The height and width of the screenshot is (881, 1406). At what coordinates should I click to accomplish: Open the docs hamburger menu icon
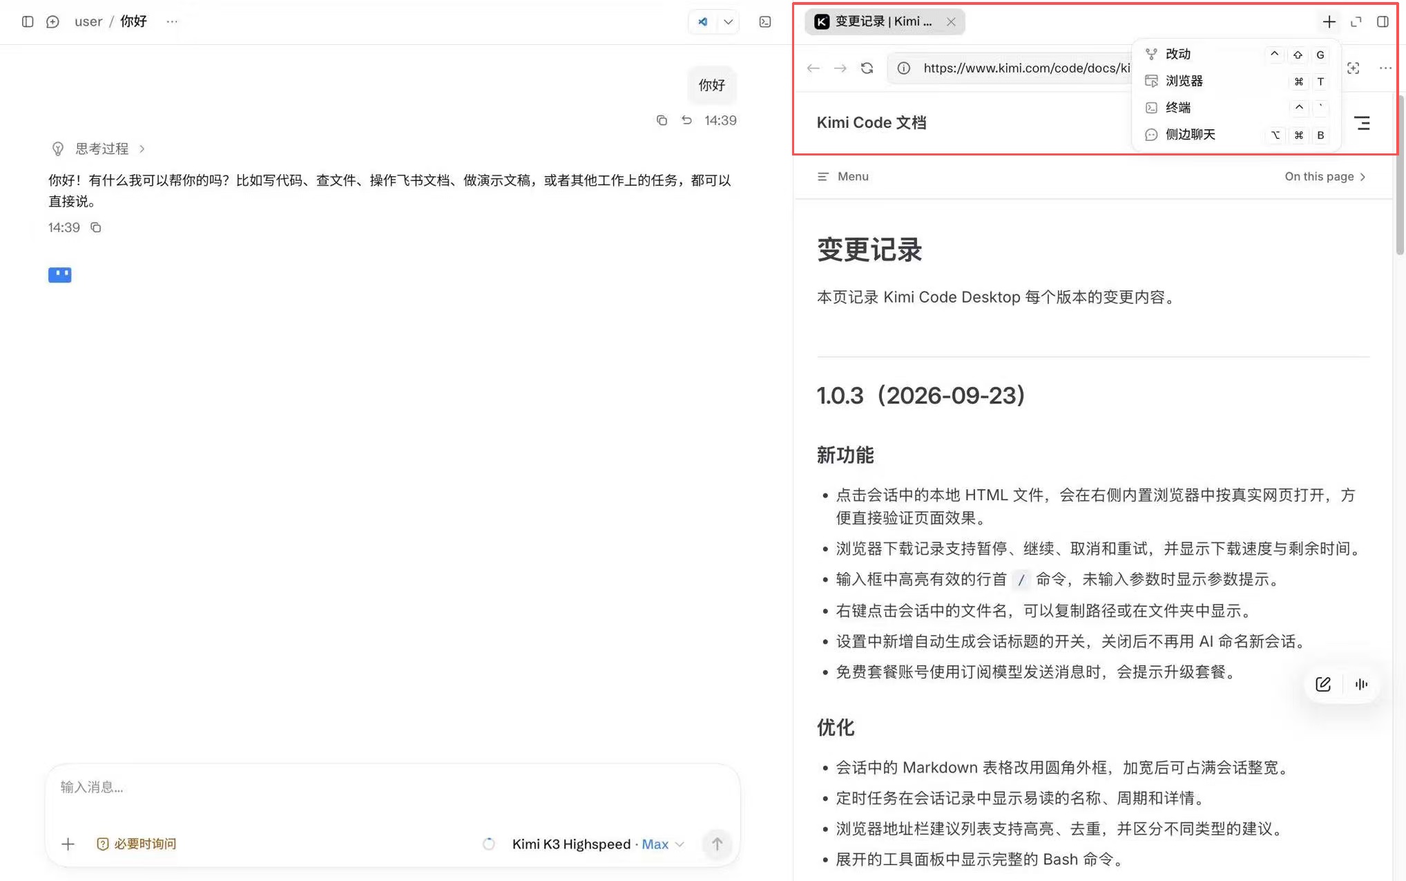tap(1362, 123)
